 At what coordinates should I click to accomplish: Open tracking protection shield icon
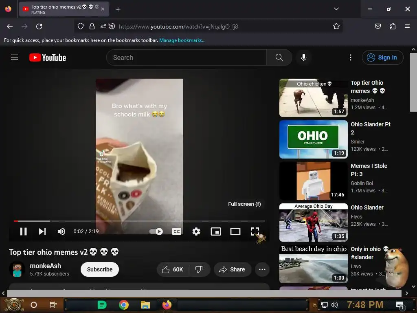click(81, 26)
